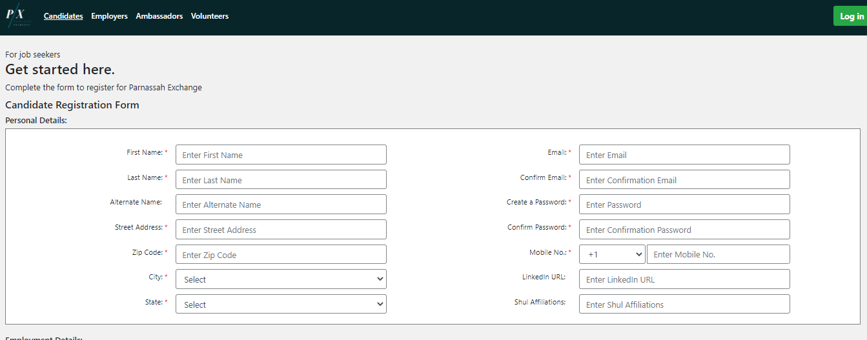This screenshot has height=340, width=867.
Task: Click the Shul Affiliations text box
Action: pos(684,305)
